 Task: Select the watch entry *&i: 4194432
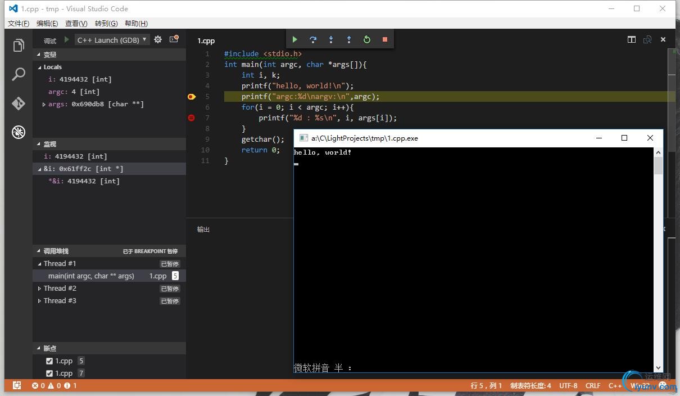point(109,181)
